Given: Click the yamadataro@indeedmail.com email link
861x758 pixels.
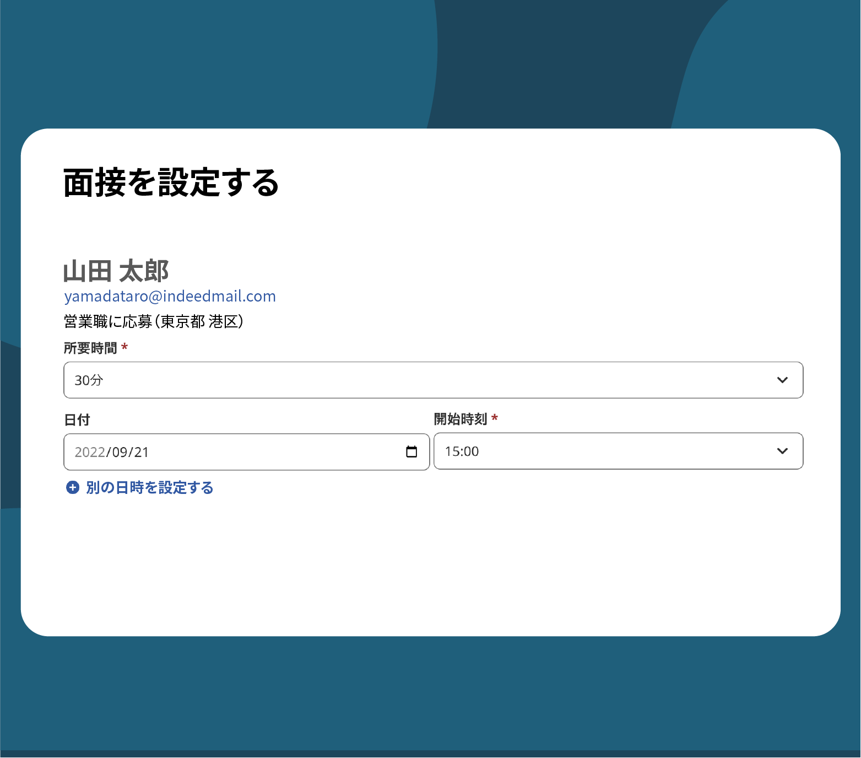Looking at the screenshot, I should click(170, 297).
